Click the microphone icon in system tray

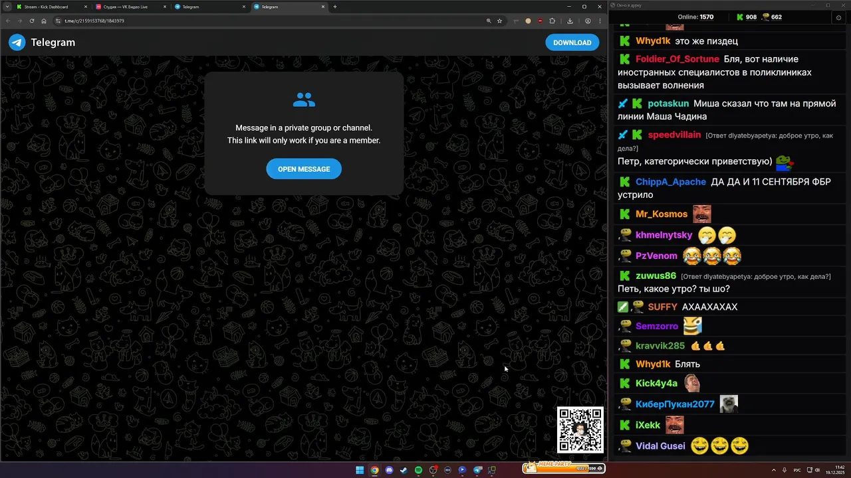[785, 470]
